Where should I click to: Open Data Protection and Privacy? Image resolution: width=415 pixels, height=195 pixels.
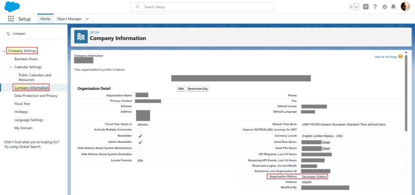(x=36, y=95)
